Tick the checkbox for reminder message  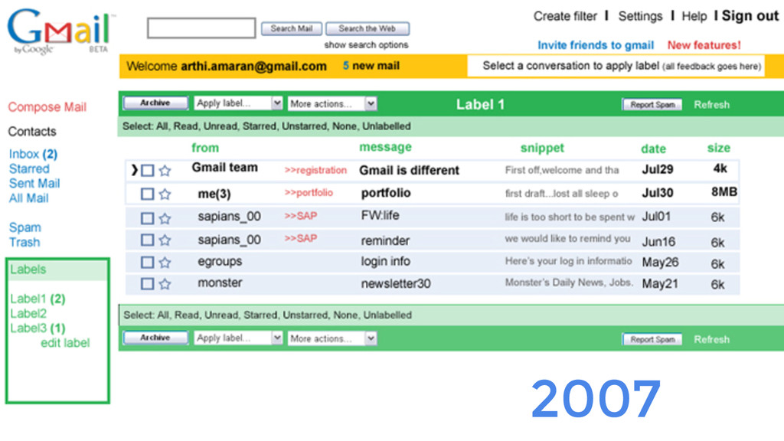point(148,240)
